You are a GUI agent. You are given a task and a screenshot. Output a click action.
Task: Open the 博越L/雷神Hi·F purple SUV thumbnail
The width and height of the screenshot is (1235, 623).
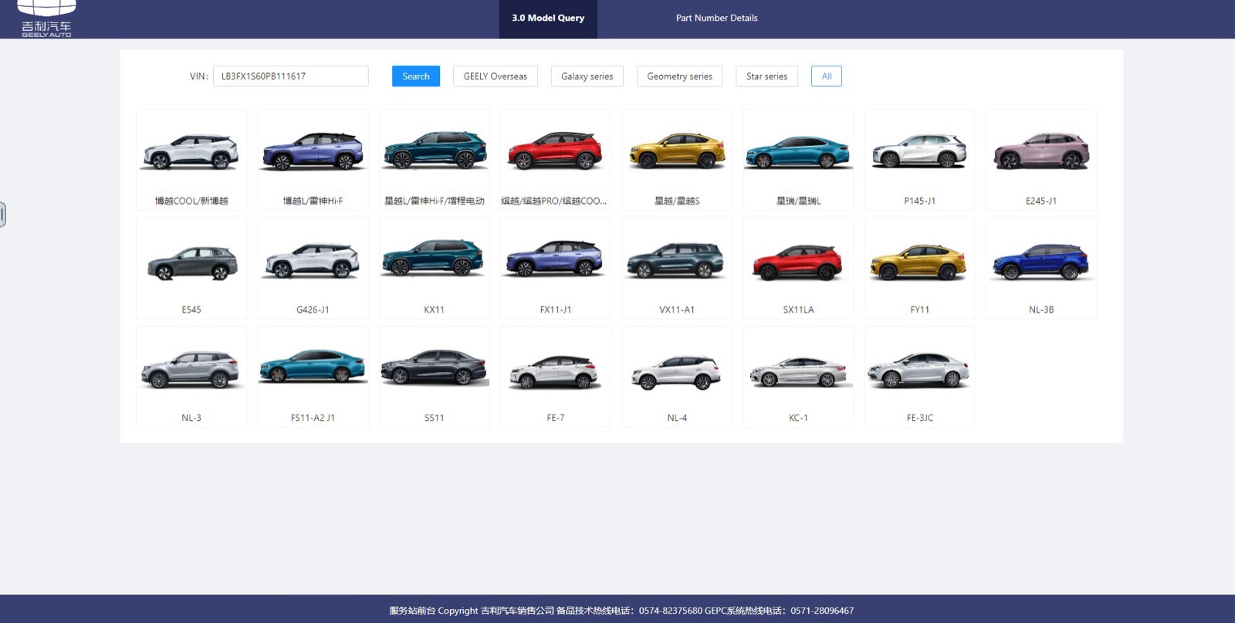tap(313, 160)
